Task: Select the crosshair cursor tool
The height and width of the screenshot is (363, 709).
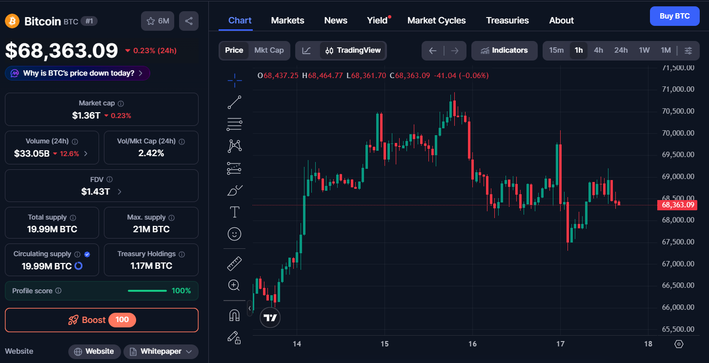Action: 235,81
